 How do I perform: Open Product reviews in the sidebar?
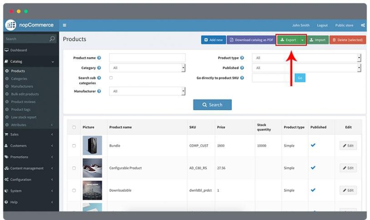(x=23, y=102)
